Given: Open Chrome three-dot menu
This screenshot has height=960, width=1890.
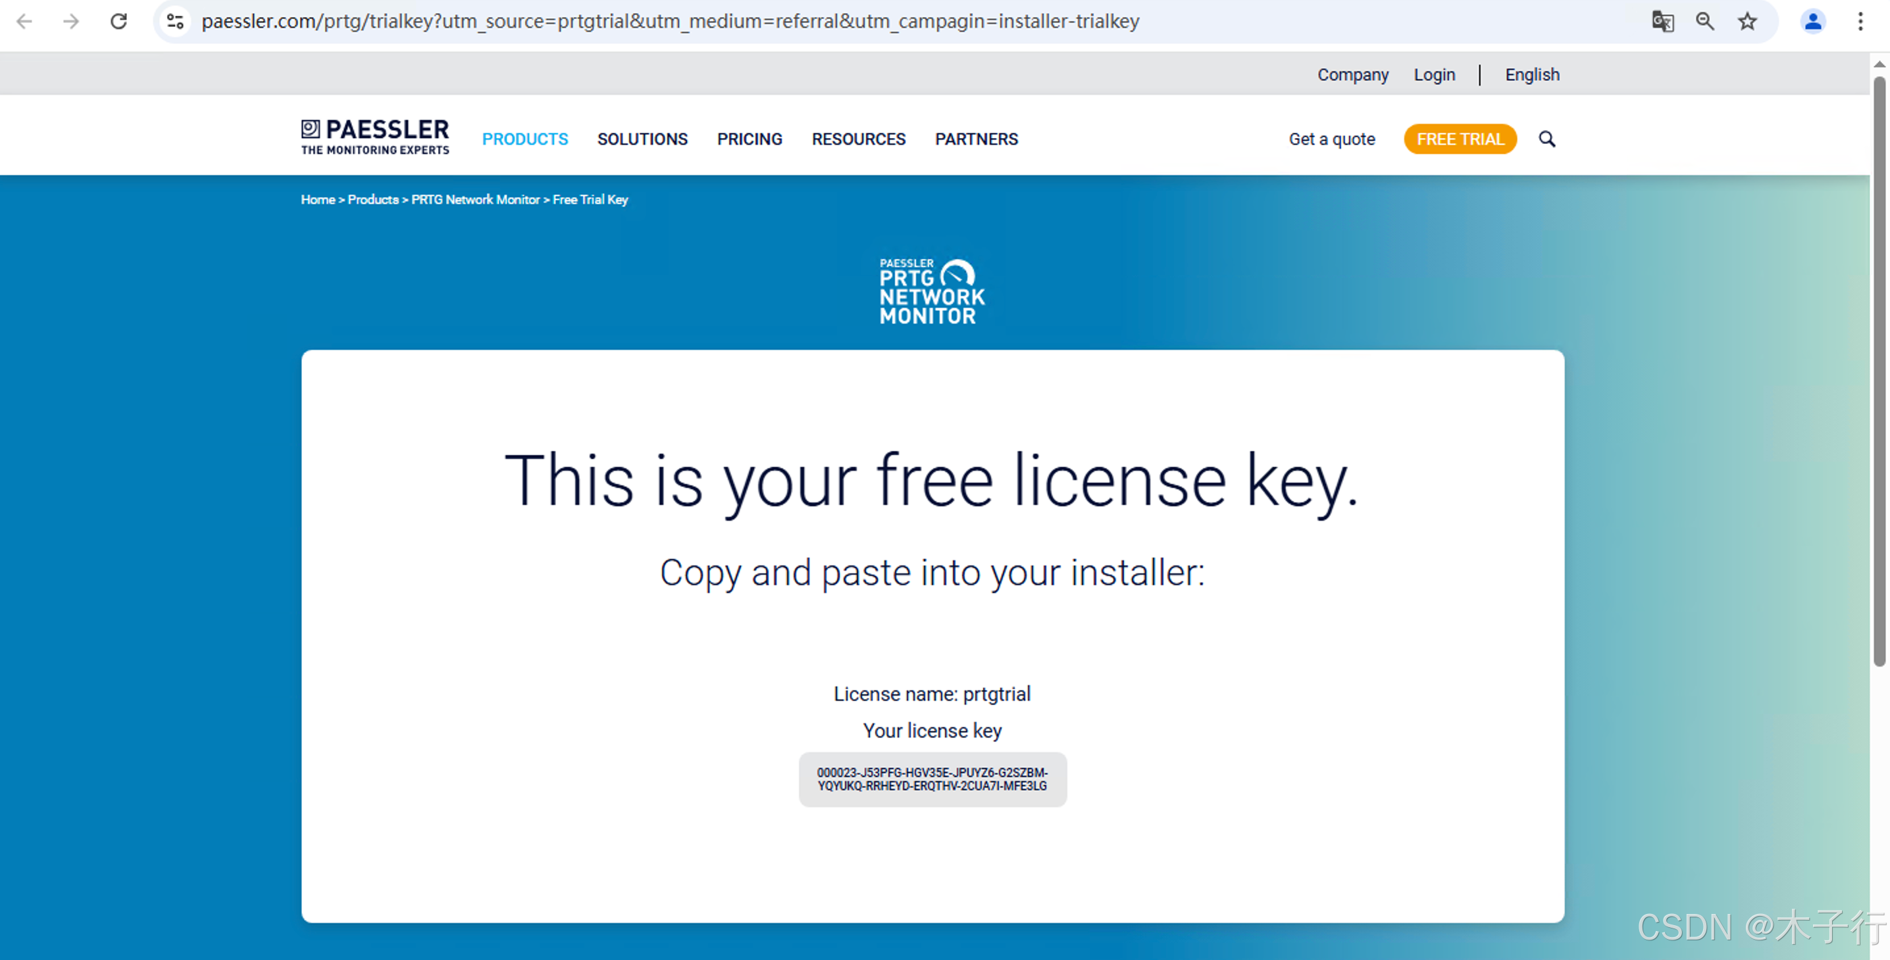Looking at the screenshot, I should click(x=1860, y=21).
